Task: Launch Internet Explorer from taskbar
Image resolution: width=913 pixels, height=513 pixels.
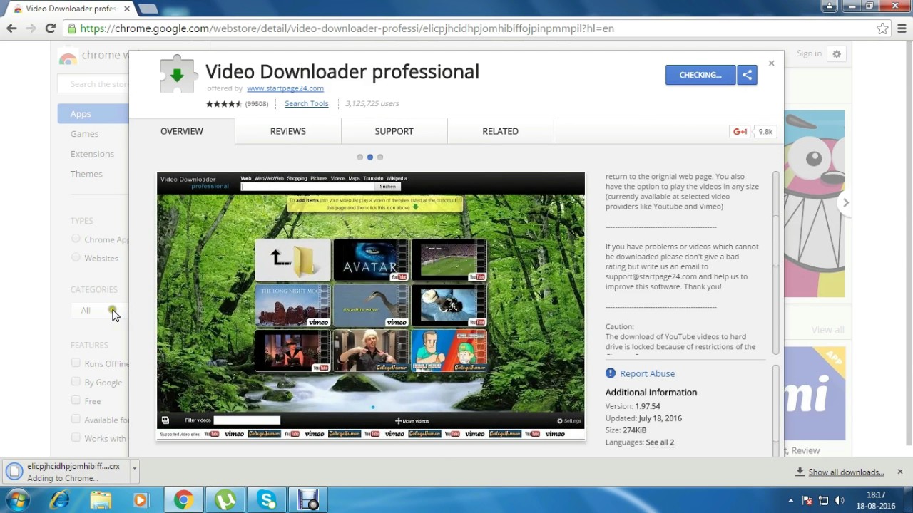Action: 59,500
